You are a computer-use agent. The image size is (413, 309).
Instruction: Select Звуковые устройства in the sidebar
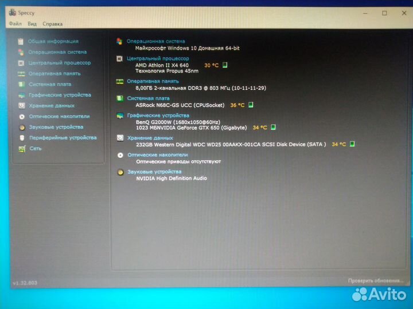(x=56, y=127)
